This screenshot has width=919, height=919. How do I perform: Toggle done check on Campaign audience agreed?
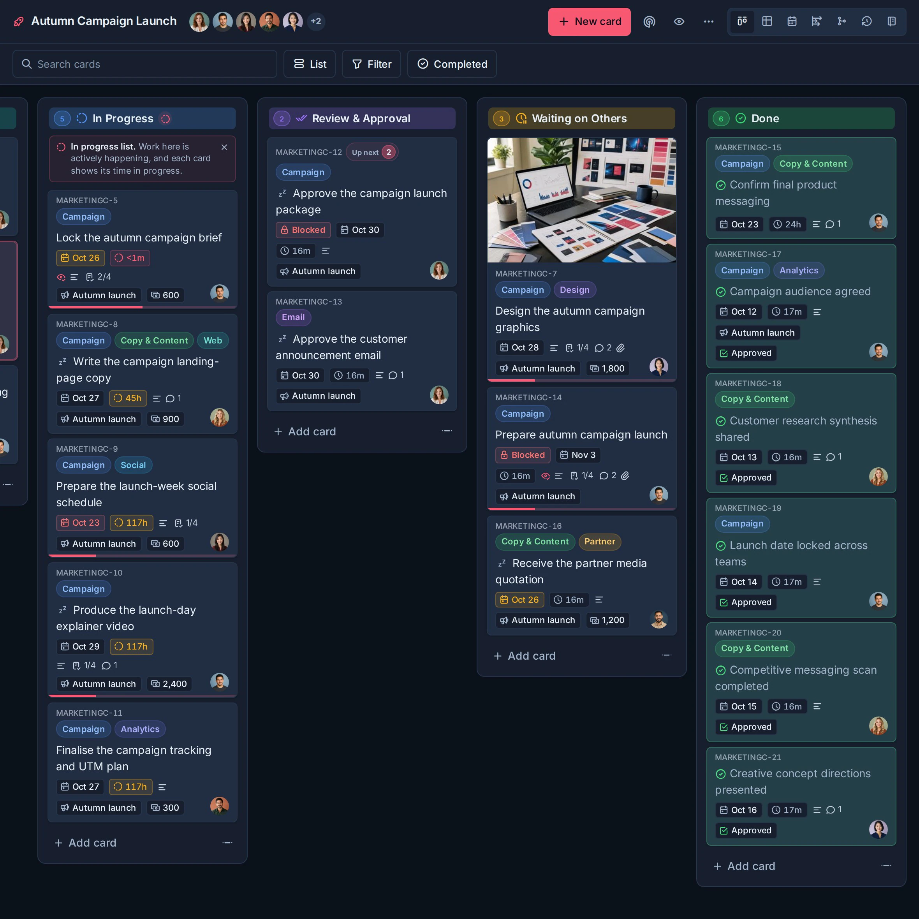click(x=721, y=292)
